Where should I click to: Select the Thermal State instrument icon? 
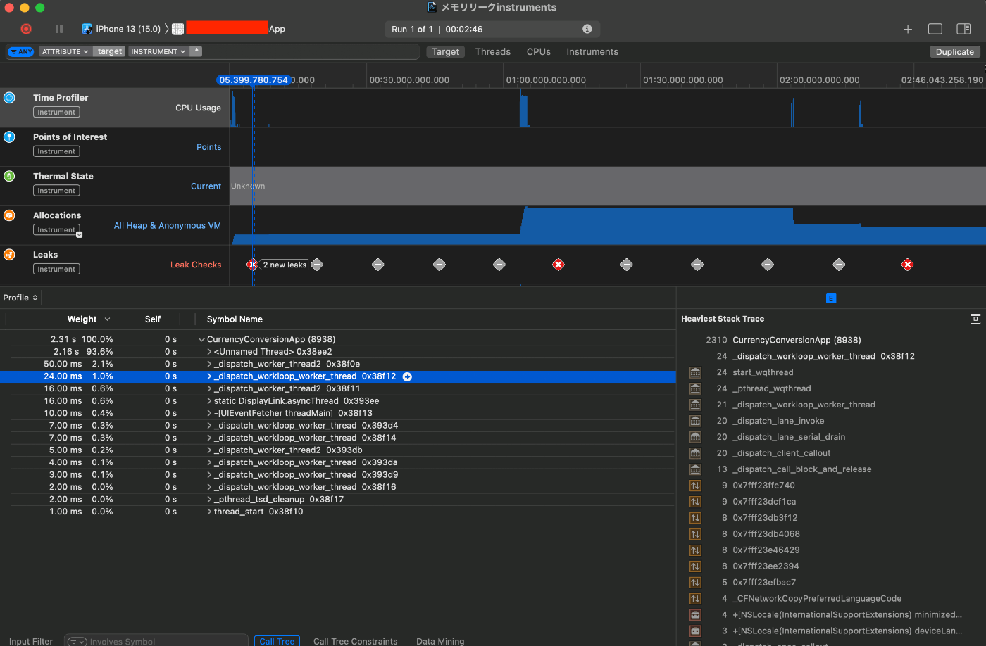coord(9,176)
